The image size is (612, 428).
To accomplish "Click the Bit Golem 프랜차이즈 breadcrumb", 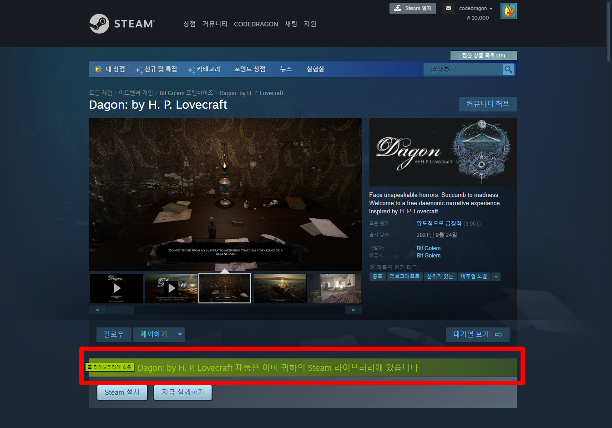I will pyautogui.click(x=186, y=93).
